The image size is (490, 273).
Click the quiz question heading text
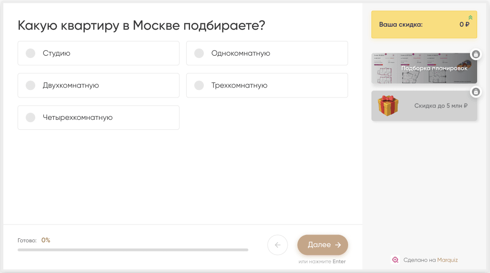[141, 26]
